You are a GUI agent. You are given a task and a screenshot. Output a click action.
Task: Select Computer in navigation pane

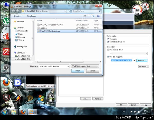(20, 53)
